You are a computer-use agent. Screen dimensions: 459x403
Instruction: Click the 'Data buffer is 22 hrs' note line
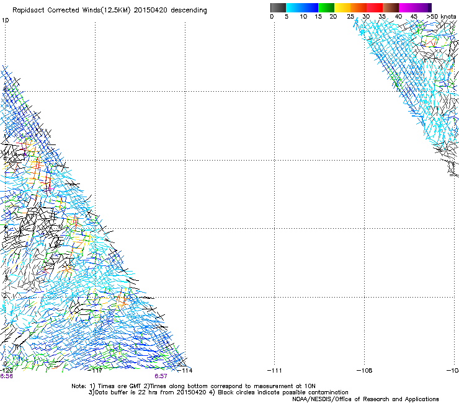click(x=218, y=392)
